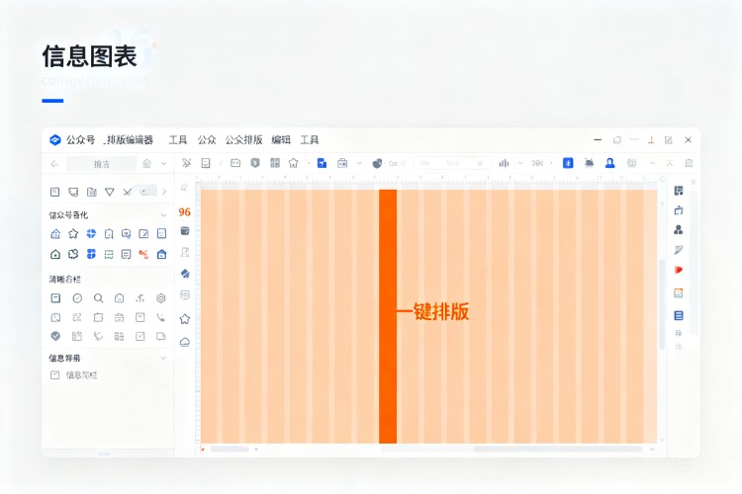Screen dimensions: 742x494
Task: Click the horizontal scrollbar below the canvas
Action: tap(557, 450)
